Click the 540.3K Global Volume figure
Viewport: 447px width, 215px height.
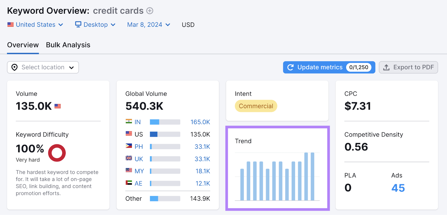tap(144, 106)
